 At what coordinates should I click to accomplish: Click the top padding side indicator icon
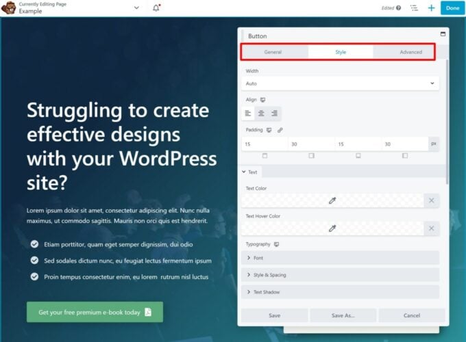click(265, 155)
